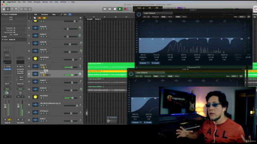Click the green play button
This screenshot has width=257, height=144.
[120, 9]
